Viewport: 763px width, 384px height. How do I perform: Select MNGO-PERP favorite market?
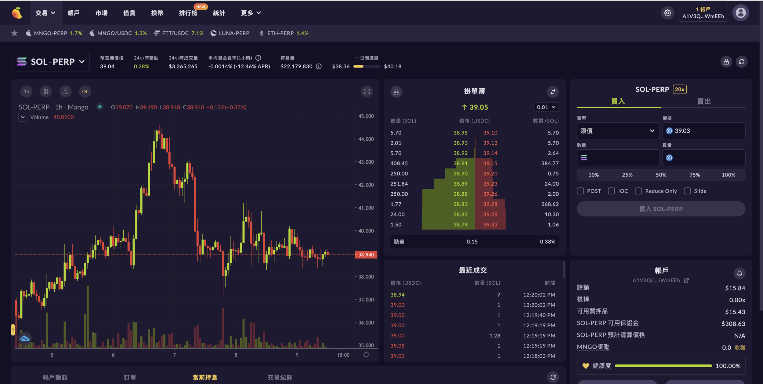pos(54,33)
